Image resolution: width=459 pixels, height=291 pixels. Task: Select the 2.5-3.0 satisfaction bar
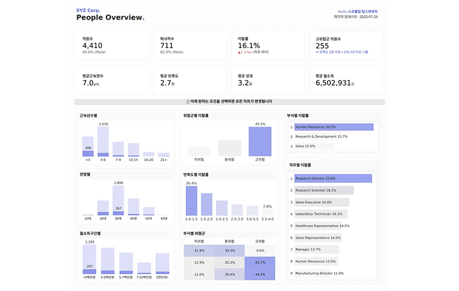tap(237, 210)
